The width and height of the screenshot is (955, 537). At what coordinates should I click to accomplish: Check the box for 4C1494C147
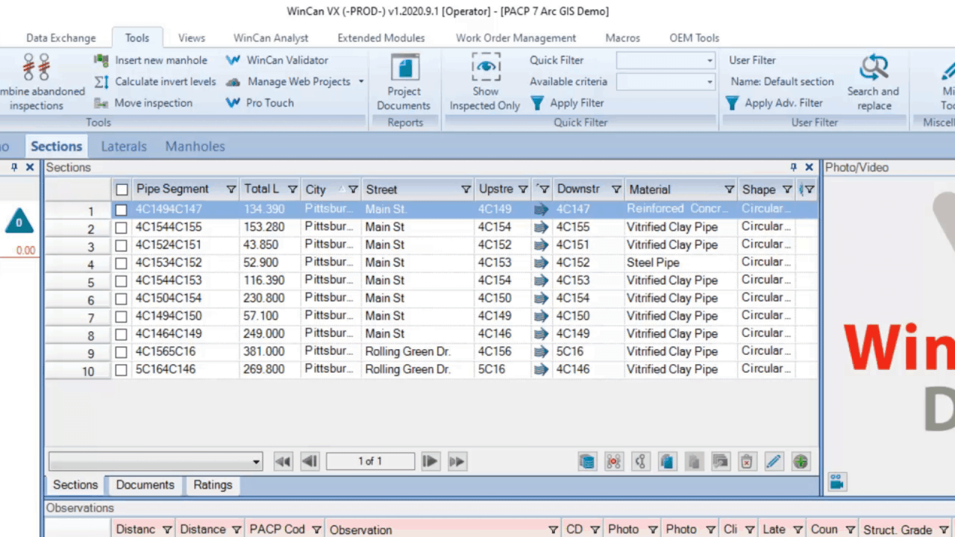[x=121, y=210]
